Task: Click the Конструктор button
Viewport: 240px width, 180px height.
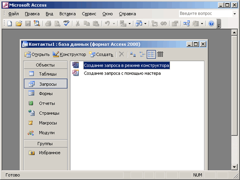Action: click(69, 55)
